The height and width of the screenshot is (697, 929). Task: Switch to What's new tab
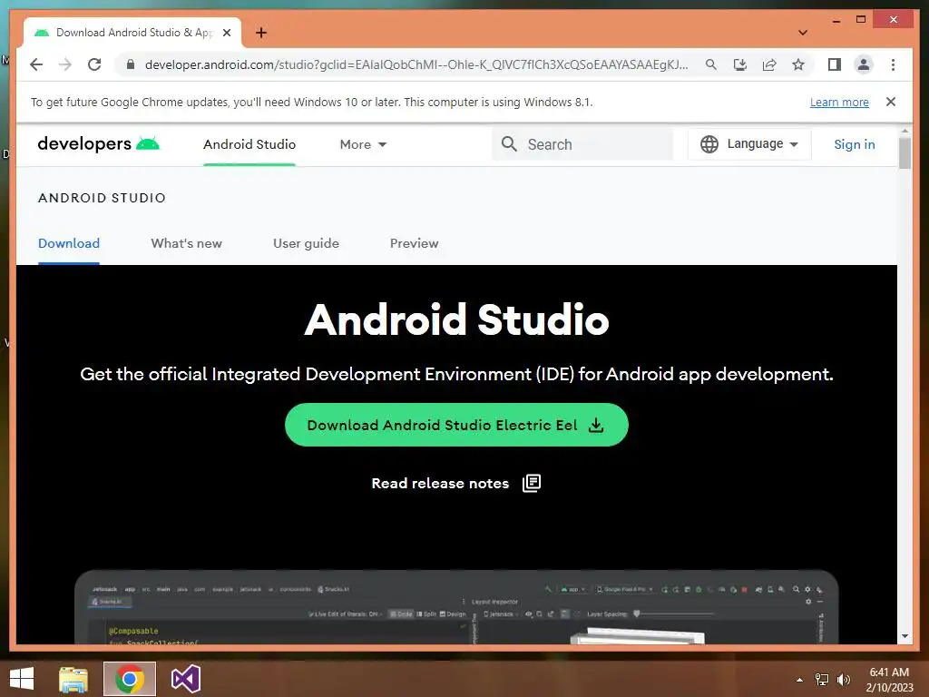pyautogui.click(x=186, y=243)
